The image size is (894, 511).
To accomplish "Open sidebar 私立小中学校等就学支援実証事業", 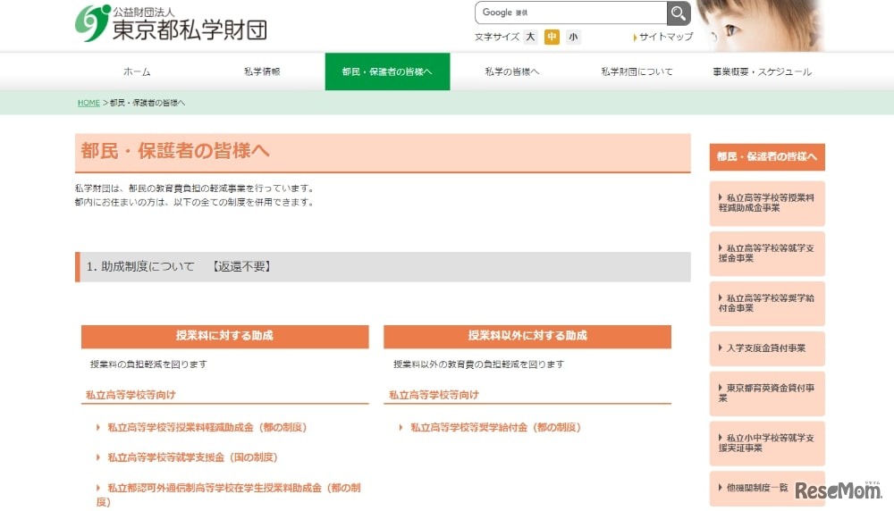I will [x=767, y=443].
